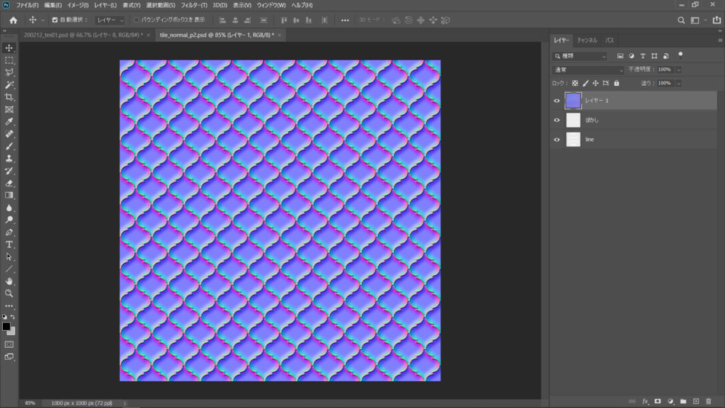
Task: Select the Lasso tool
Action: point(9,74)
